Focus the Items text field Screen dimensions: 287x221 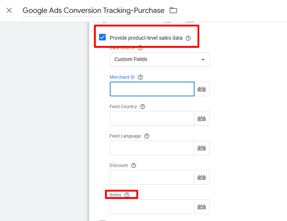(x=152, y=207)
